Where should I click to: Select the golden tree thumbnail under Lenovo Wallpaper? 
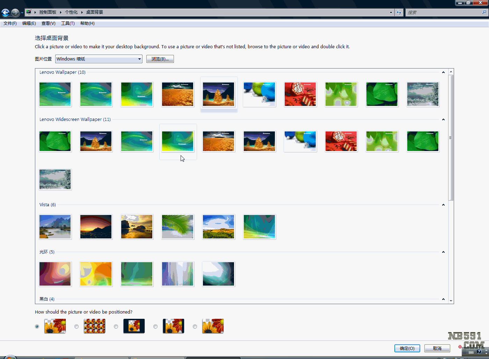coord(219,94)
